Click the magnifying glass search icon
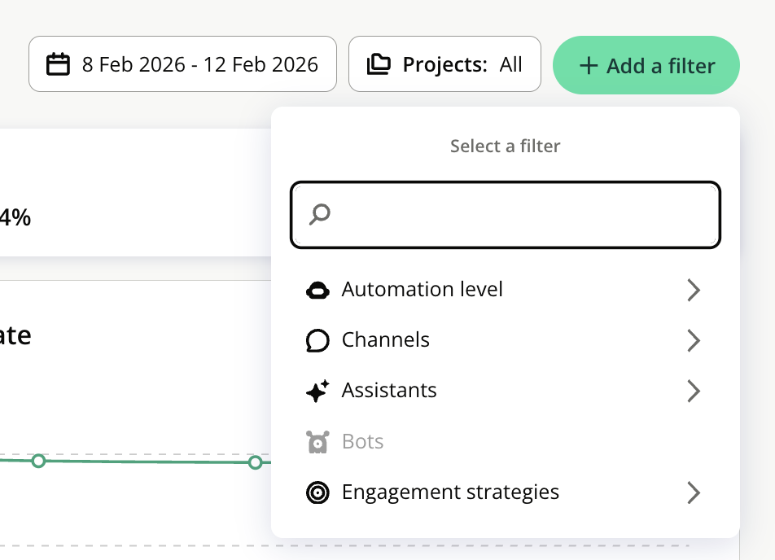This screenshot has height=560, width=775. click(320, 214)
